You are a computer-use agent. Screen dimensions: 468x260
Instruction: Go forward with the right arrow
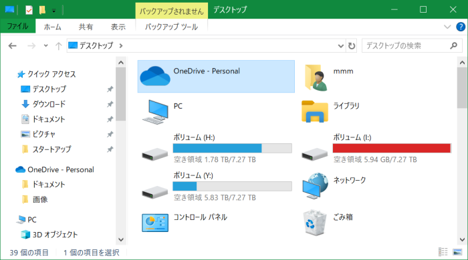pos(31,46)
